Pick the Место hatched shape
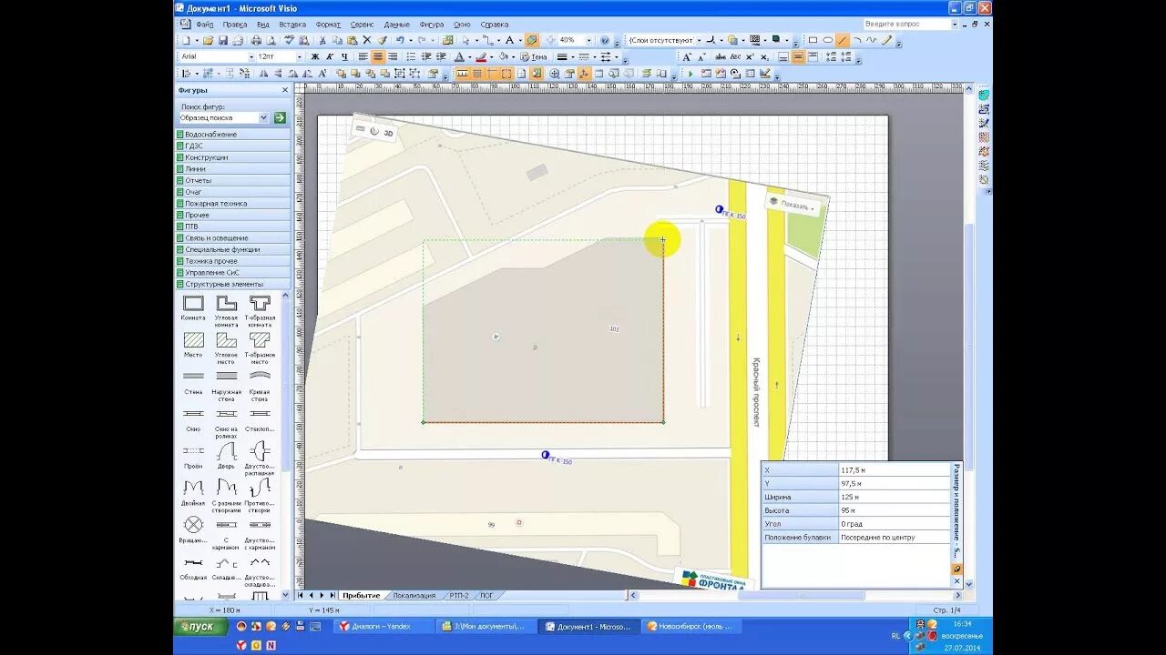Viewport: 1166px width, 655px height. tap(193, 344)
